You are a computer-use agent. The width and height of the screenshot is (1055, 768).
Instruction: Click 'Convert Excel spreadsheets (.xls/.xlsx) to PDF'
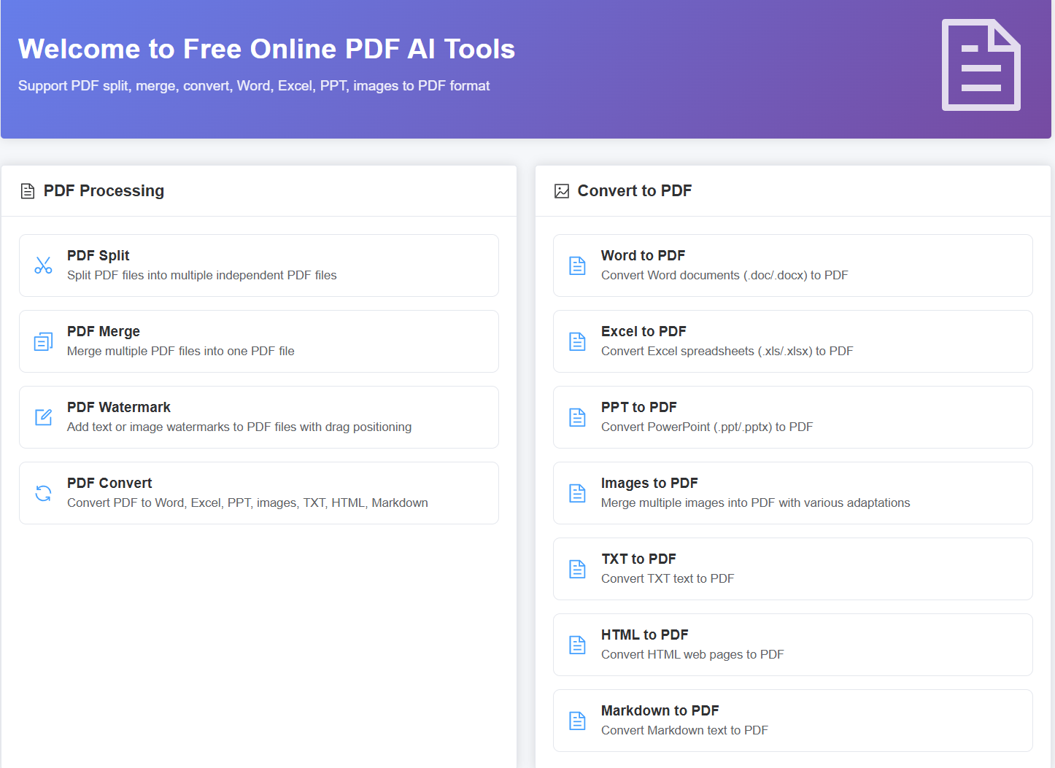[x=727, y=351]
